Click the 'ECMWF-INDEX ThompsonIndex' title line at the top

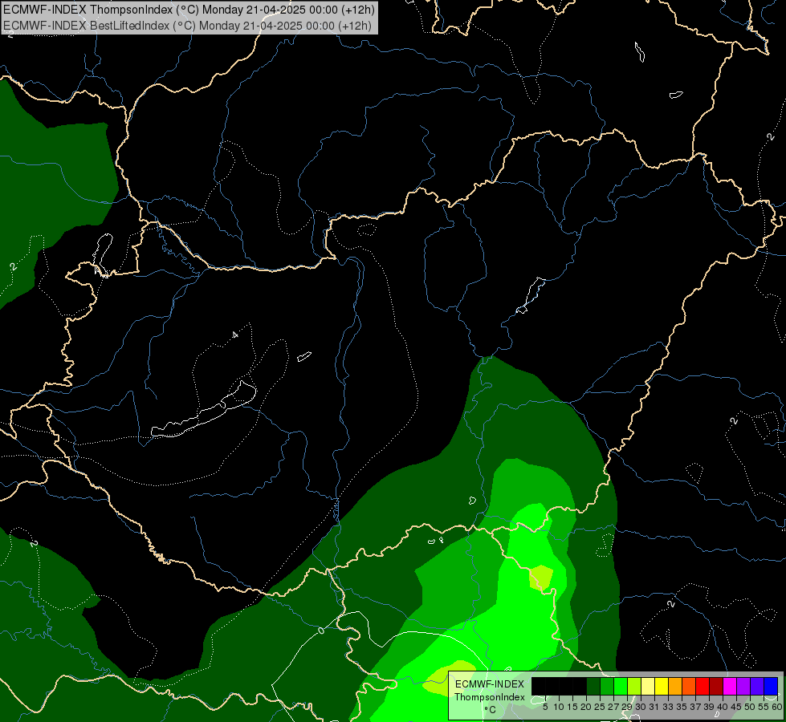click(x=189, y=10)
